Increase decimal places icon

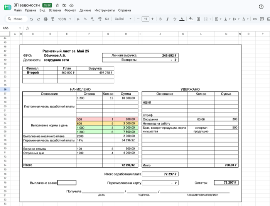[x=100, y=19]
